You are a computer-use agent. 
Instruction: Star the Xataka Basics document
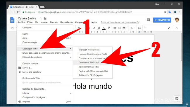(41, 18)
